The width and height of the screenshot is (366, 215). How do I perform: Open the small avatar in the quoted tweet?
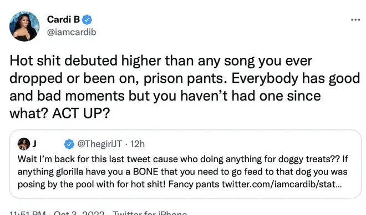(24, 144)
